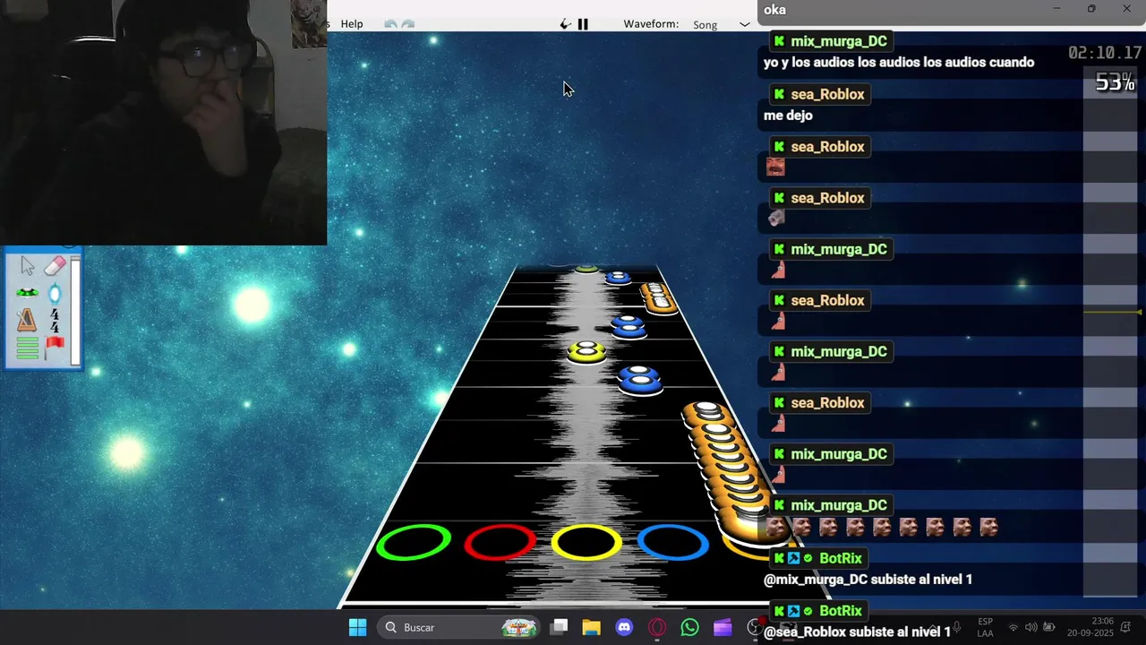Click the undo arrow in toolbar
This screenshot has width=1146, height=645.
click(390, 24)
